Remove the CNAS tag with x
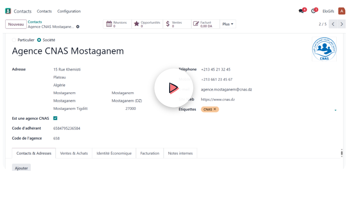The image size is (357, 206). 215,109
